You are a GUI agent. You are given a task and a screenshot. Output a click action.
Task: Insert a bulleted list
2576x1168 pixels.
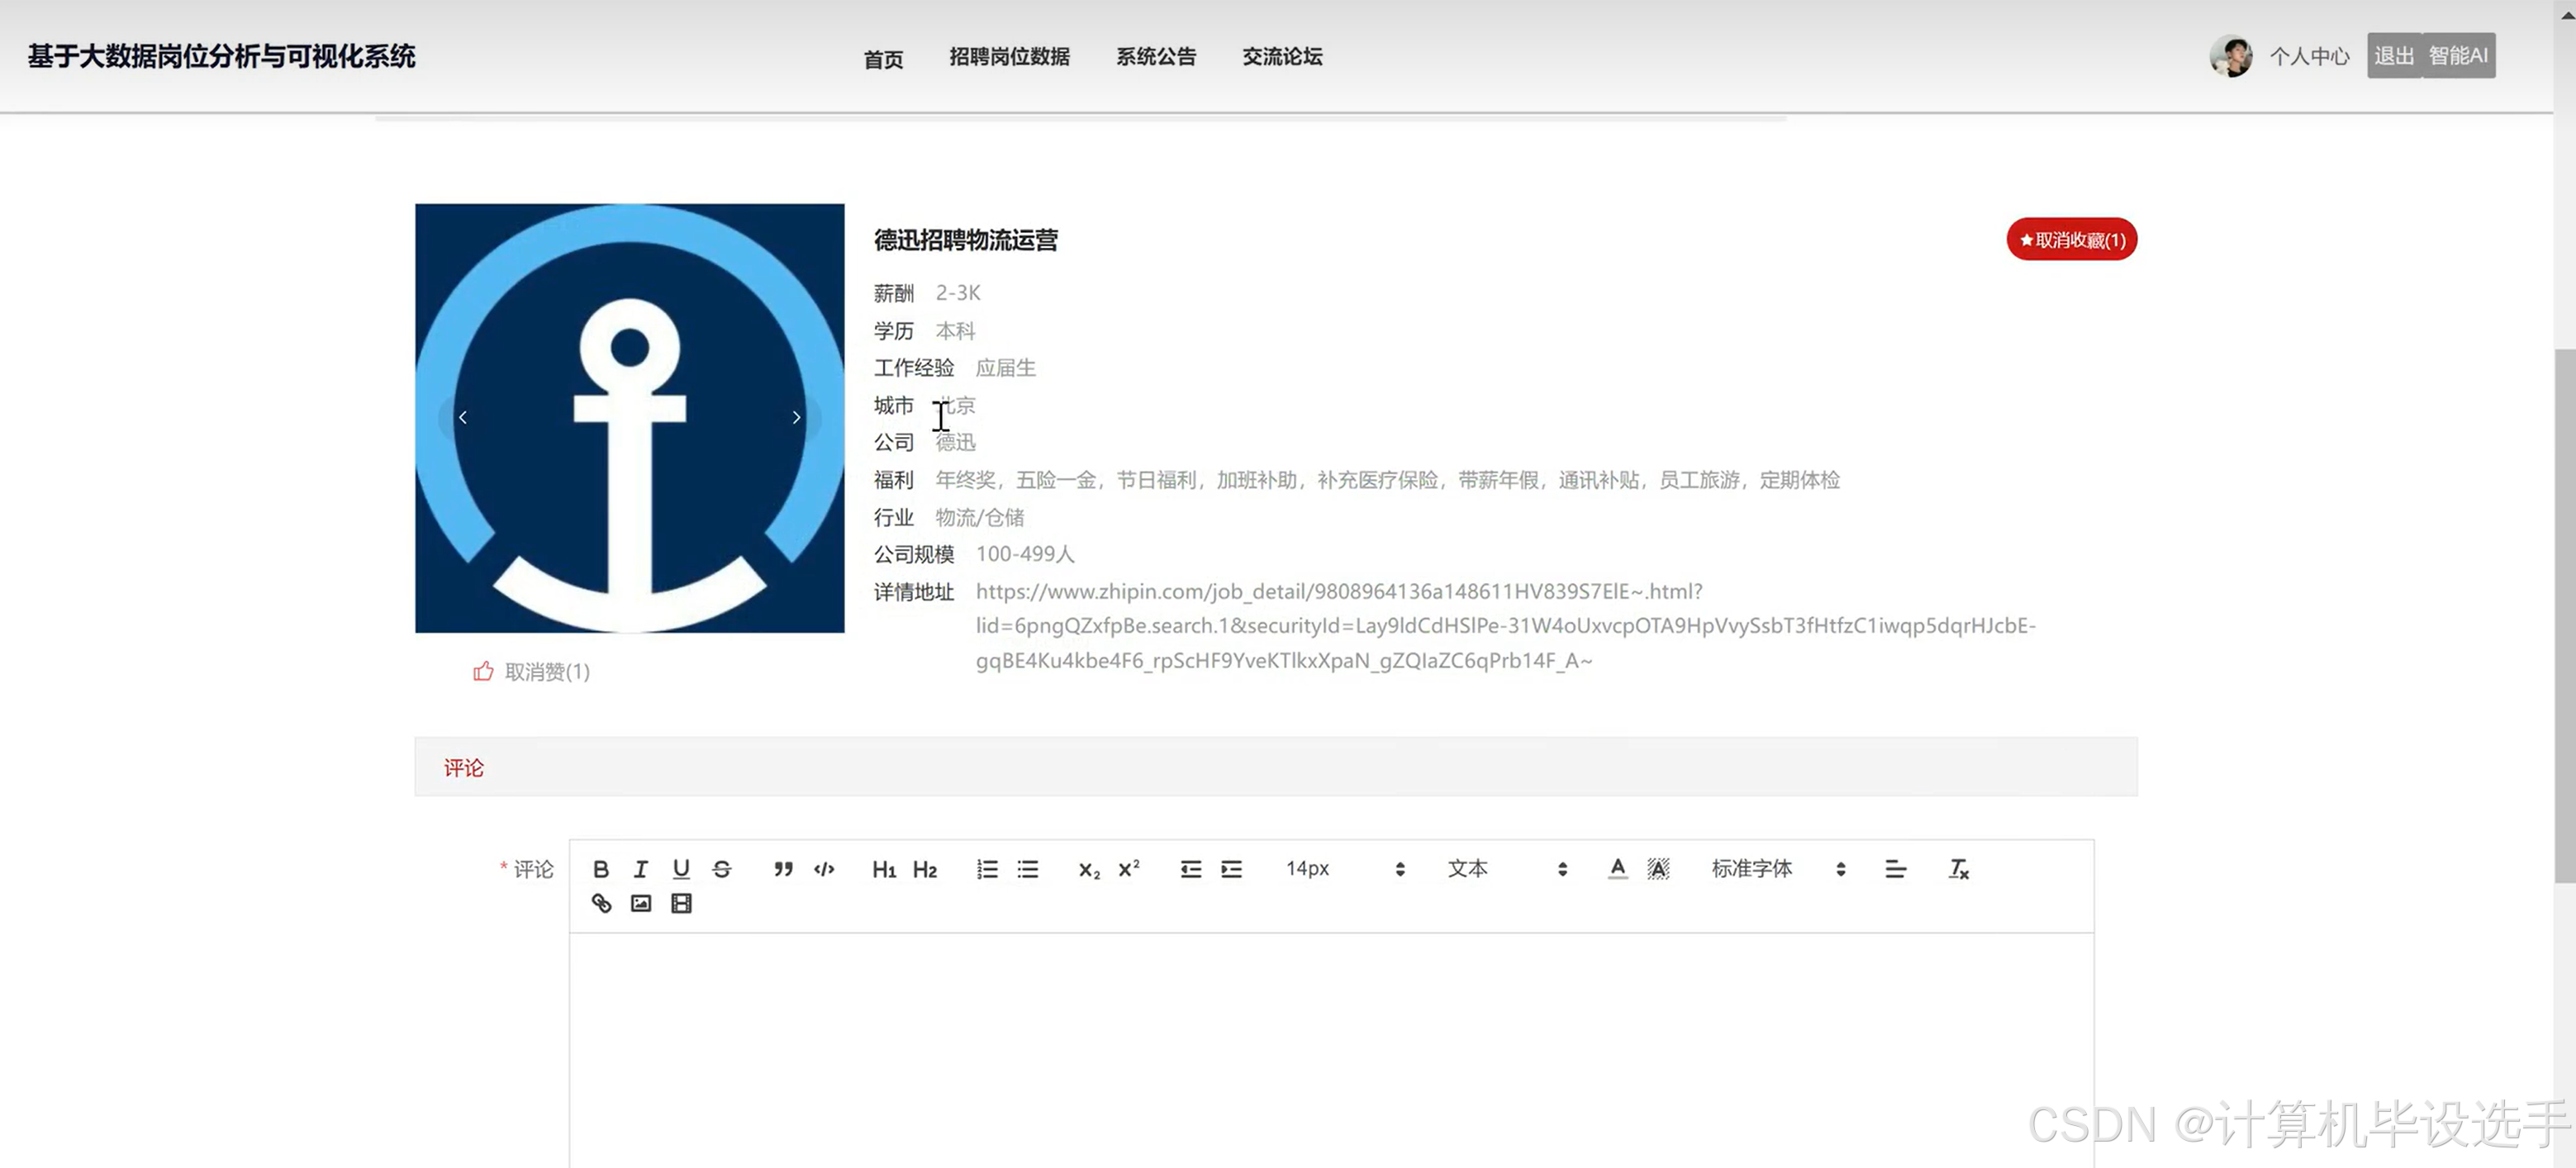[x=1028, y=869]
